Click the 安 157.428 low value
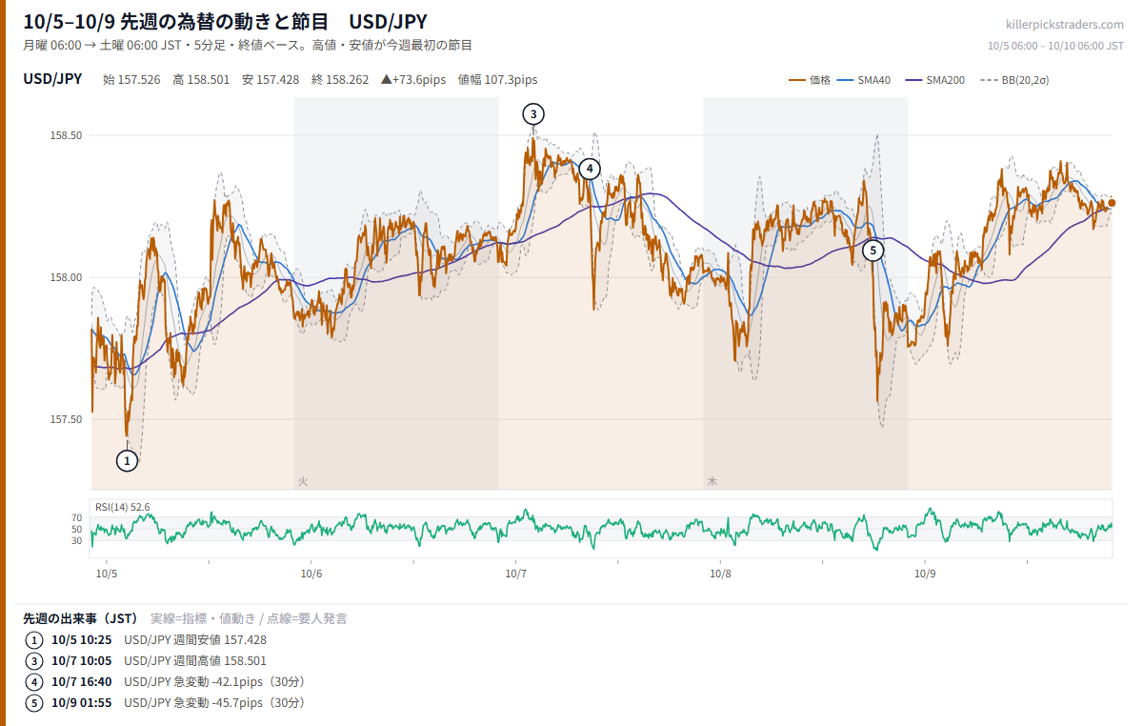1143x726 pixels. click(271, 80)
